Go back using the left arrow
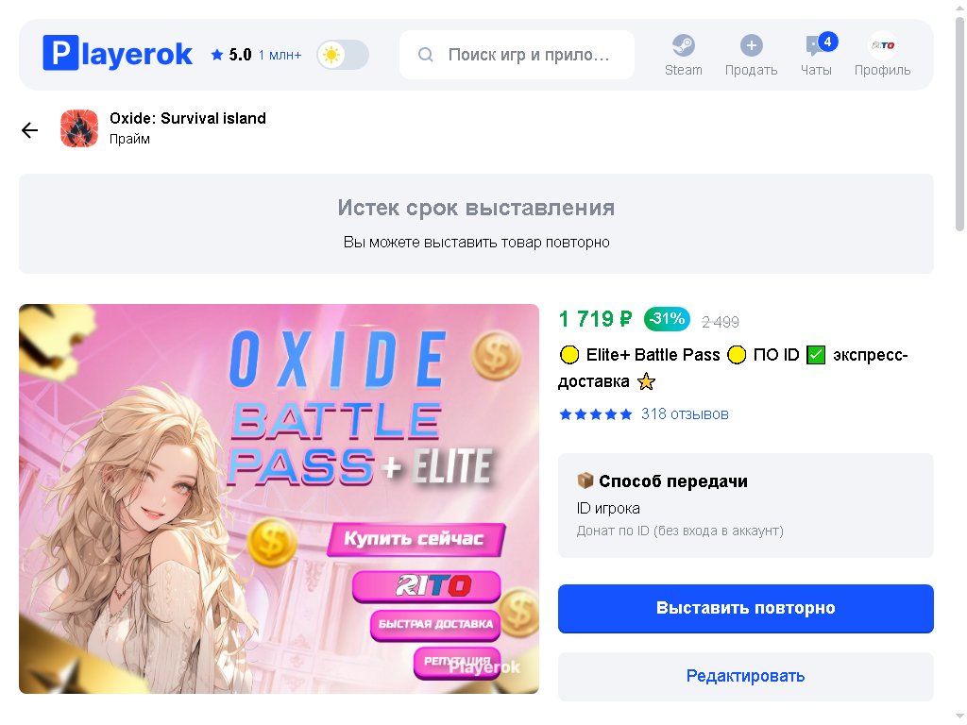Screen dimensions: 967x725 [29, 130]
